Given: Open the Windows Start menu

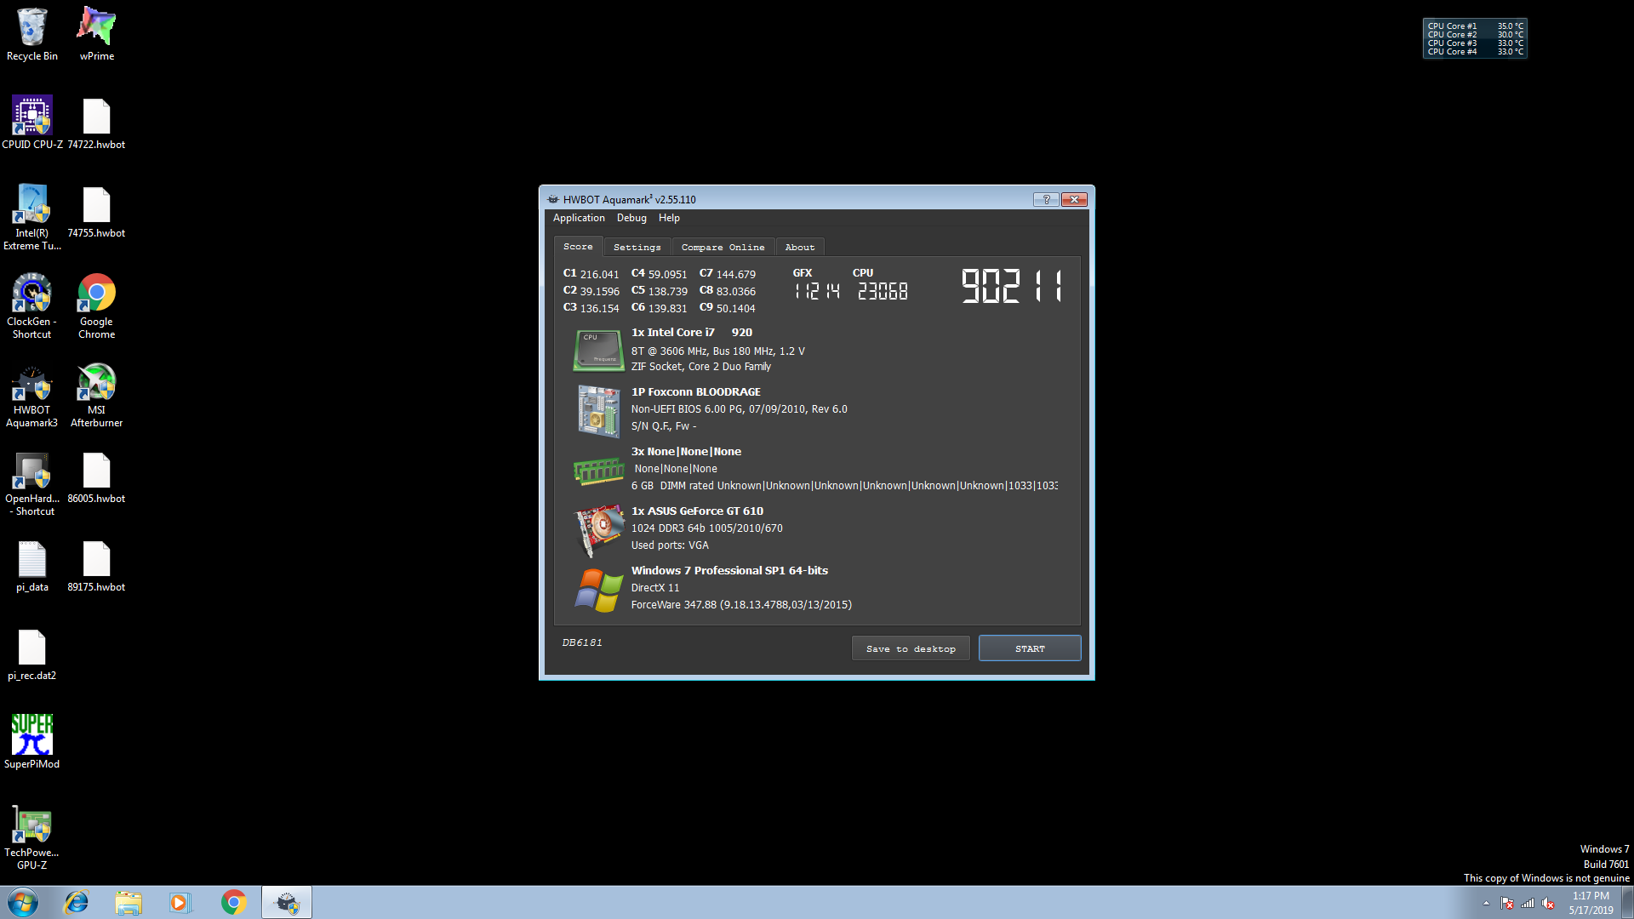Looking at the screenshot, I should tap(23, 902).
